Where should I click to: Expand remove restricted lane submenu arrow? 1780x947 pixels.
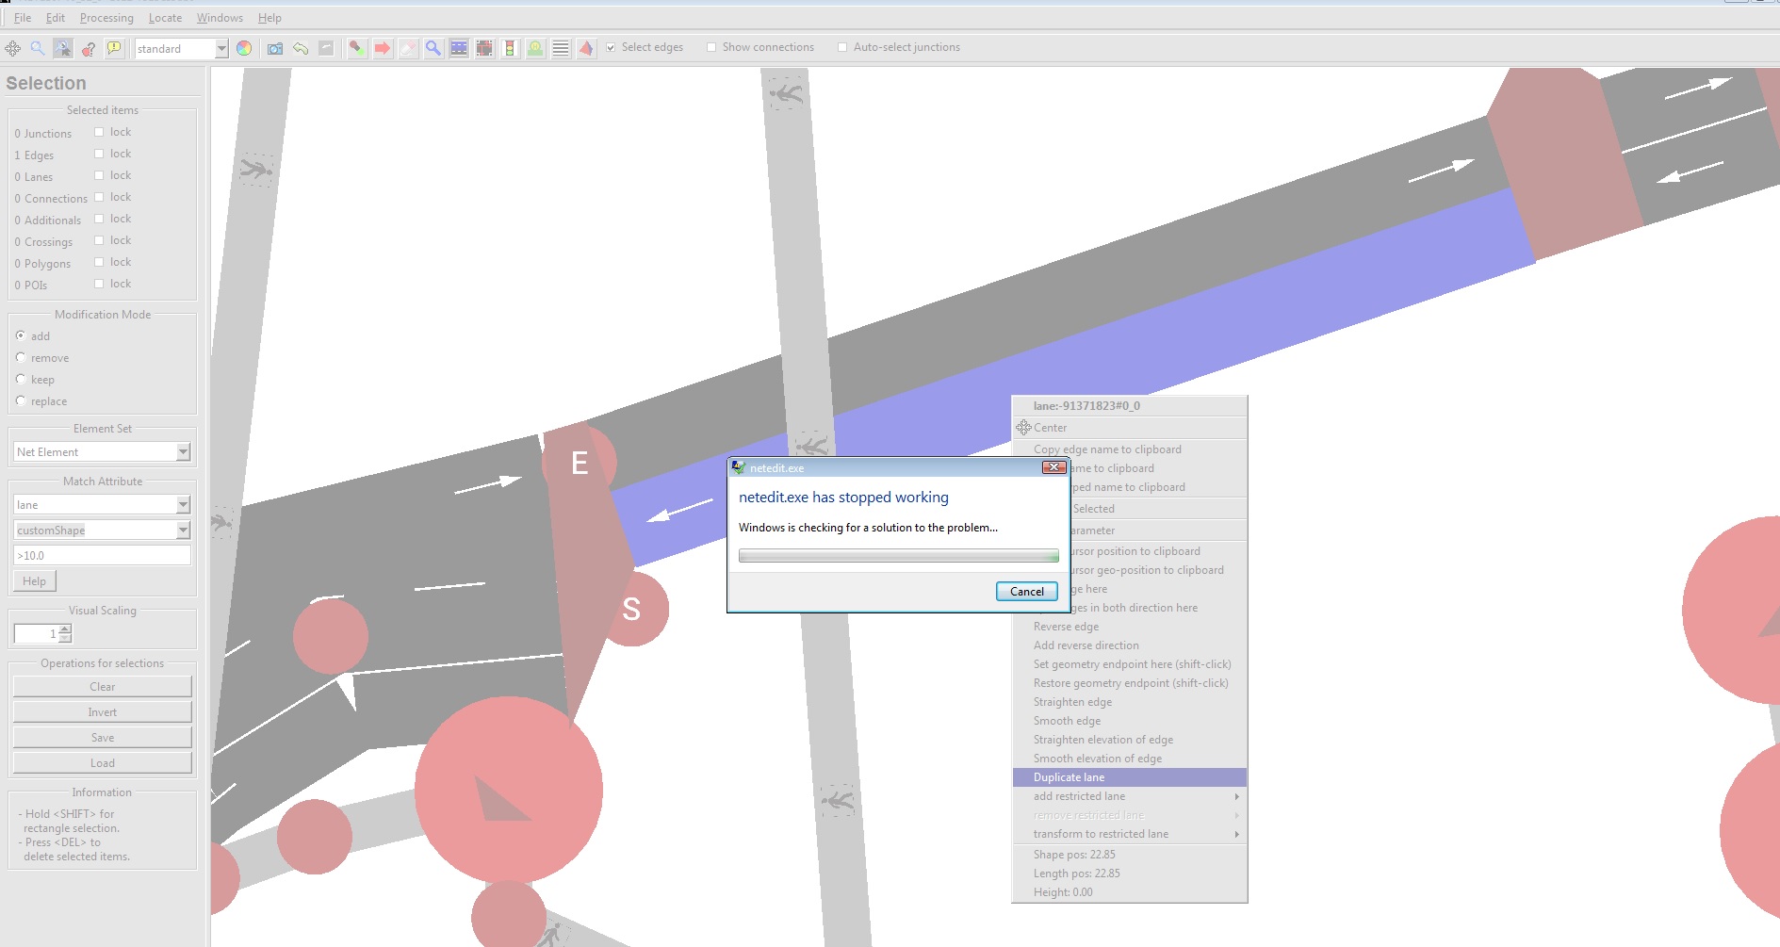click(1237, 815)
